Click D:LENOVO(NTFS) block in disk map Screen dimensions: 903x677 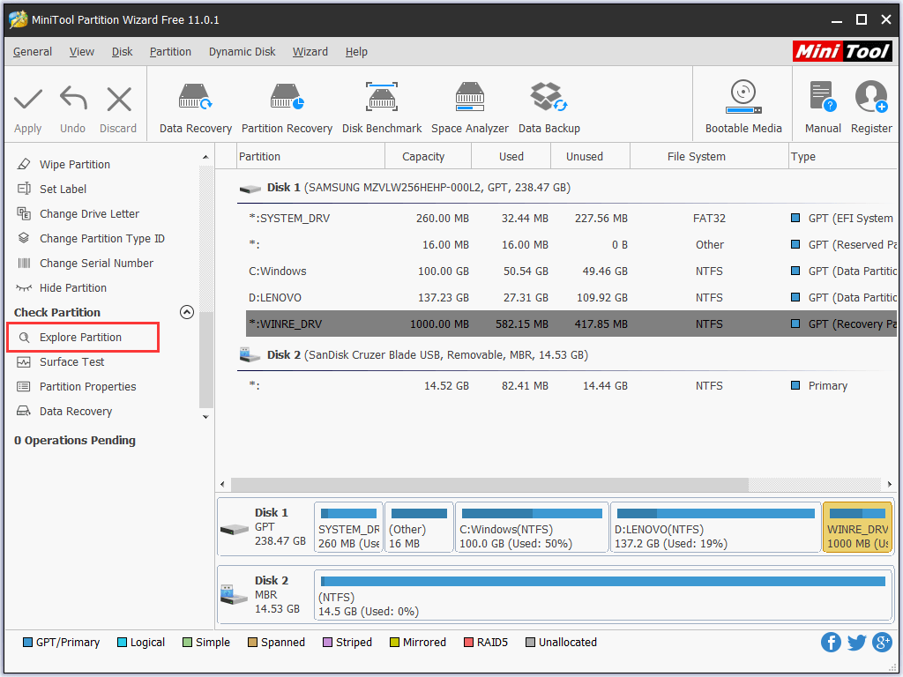tap(715, 527)
